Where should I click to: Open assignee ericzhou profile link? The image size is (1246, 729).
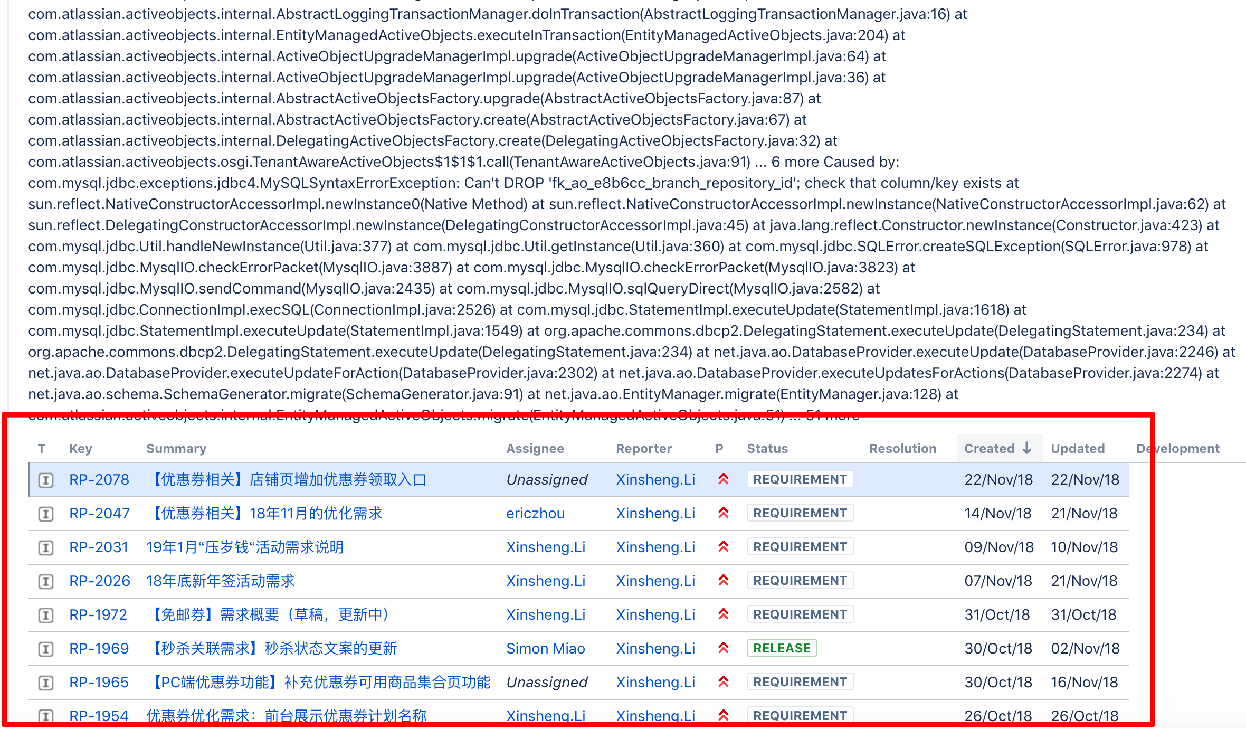coord(535,513)
